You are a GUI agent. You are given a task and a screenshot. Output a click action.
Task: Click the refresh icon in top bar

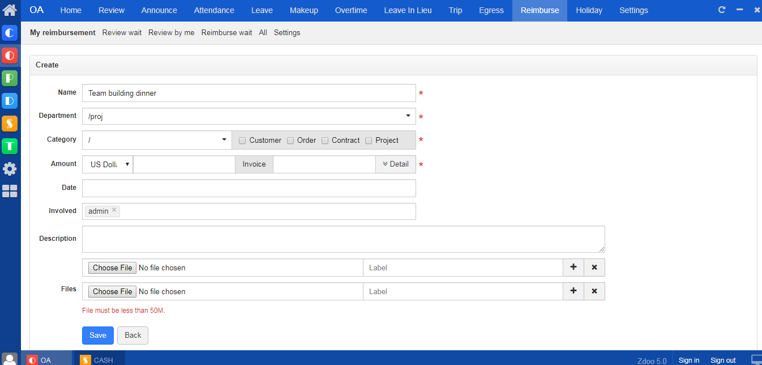click(721, 10)
